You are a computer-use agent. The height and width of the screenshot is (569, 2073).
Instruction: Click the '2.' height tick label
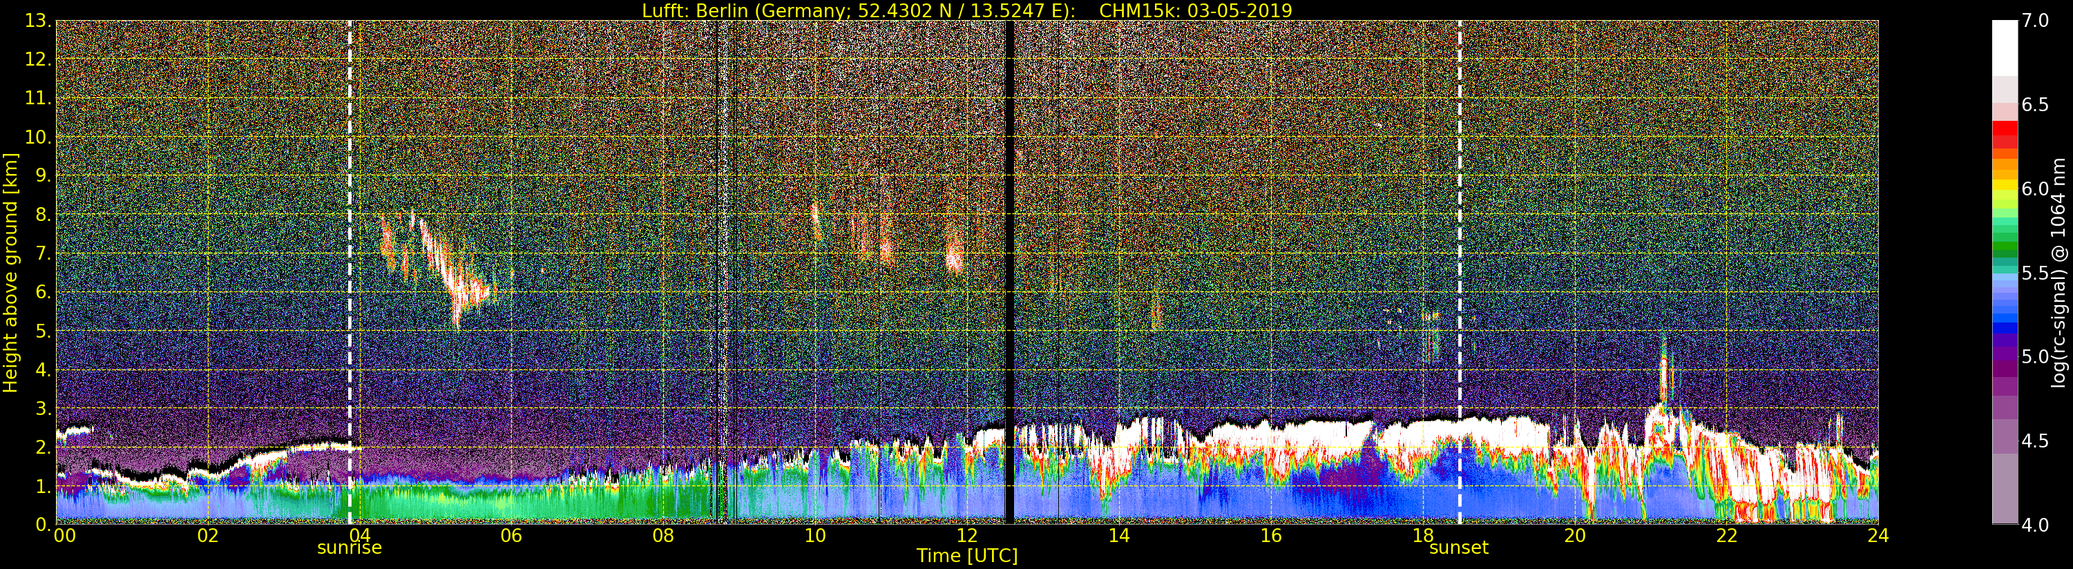coord(44,447)
